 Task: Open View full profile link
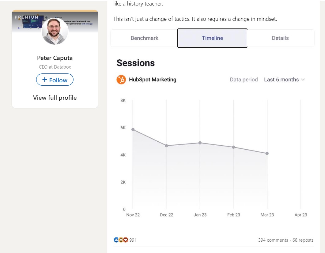[x=55, y=97]
